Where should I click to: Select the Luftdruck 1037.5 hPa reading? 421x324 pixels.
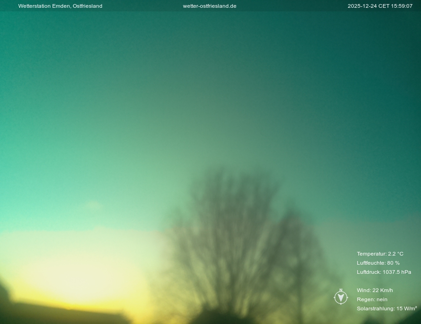383,272
